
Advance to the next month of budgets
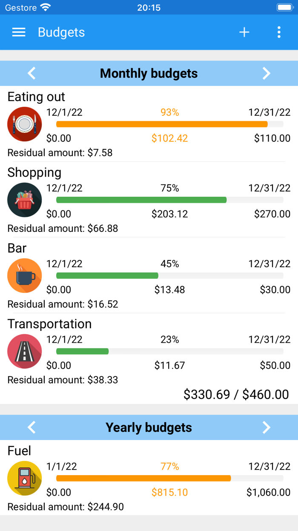[266, 73]
